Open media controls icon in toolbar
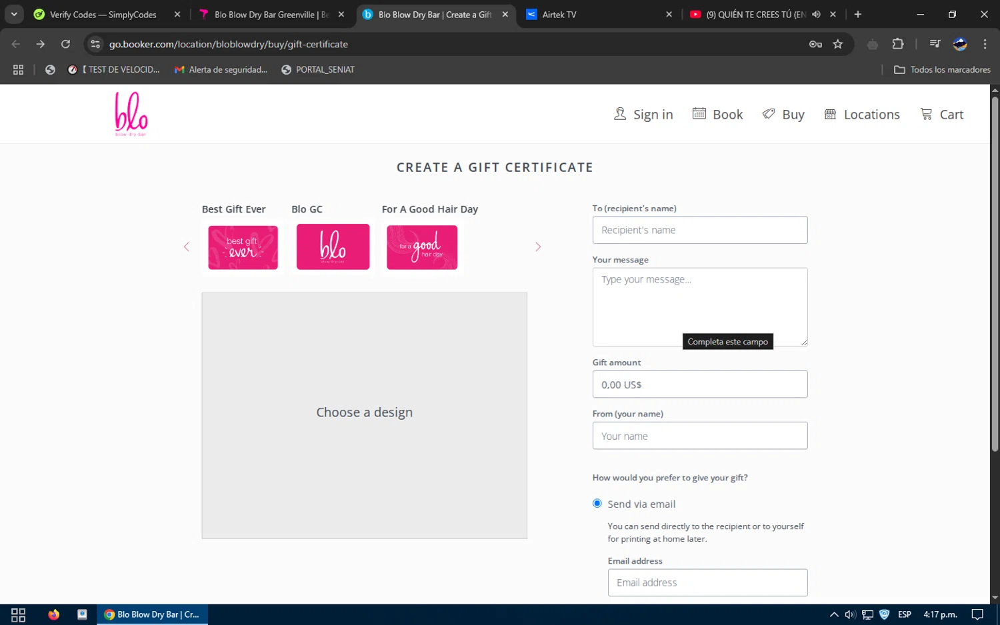Image resolution: width=1000 pixels, height=625 pixels. click(935, 44)
